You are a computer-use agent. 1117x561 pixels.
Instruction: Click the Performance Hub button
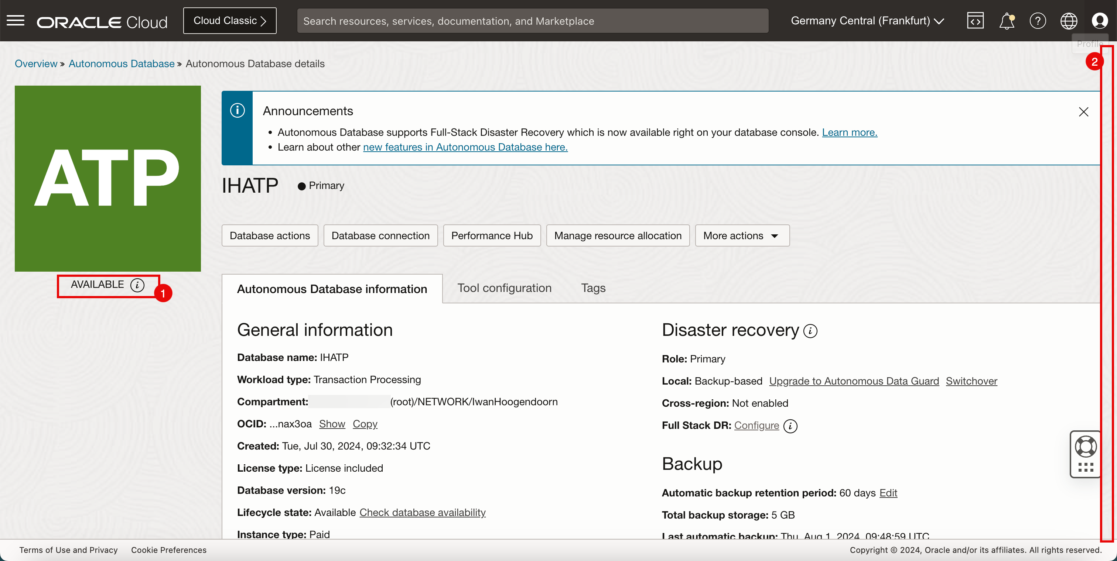click(492, 236)
